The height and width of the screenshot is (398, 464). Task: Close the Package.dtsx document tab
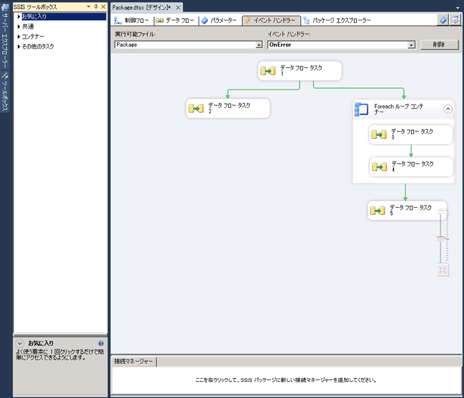(178, 7)
